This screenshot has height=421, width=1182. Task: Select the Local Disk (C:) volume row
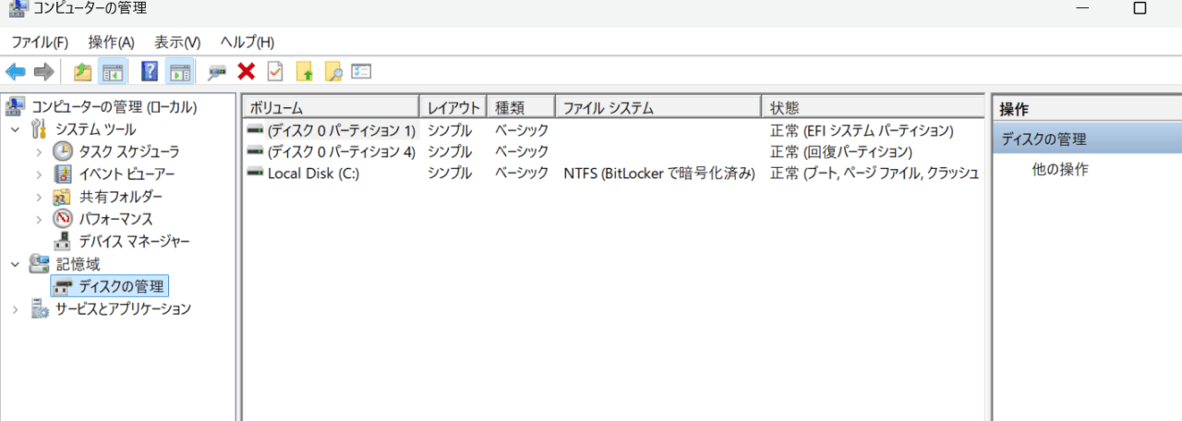(613, 174)
